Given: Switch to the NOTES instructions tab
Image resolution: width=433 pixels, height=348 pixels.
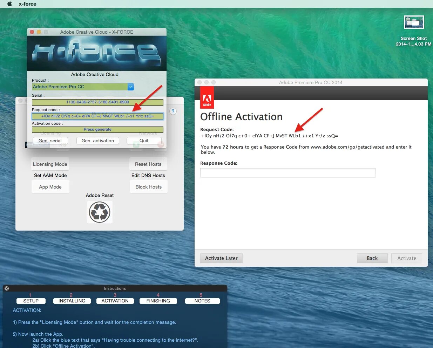Looking at the screenshot, I should 202,301.
